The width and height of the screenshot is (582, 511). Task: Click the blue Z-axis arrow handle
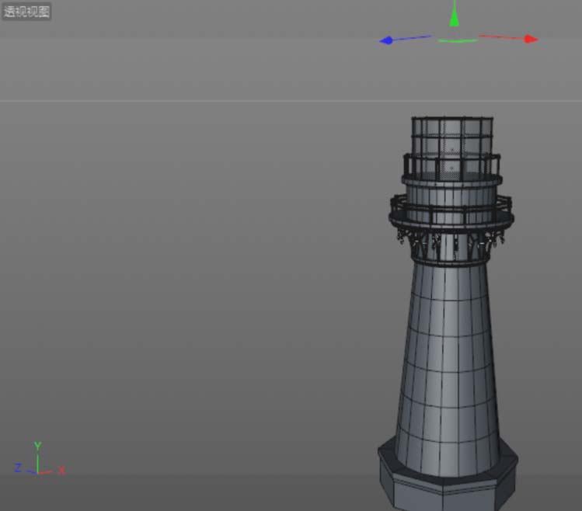click(x=386, y=40)
